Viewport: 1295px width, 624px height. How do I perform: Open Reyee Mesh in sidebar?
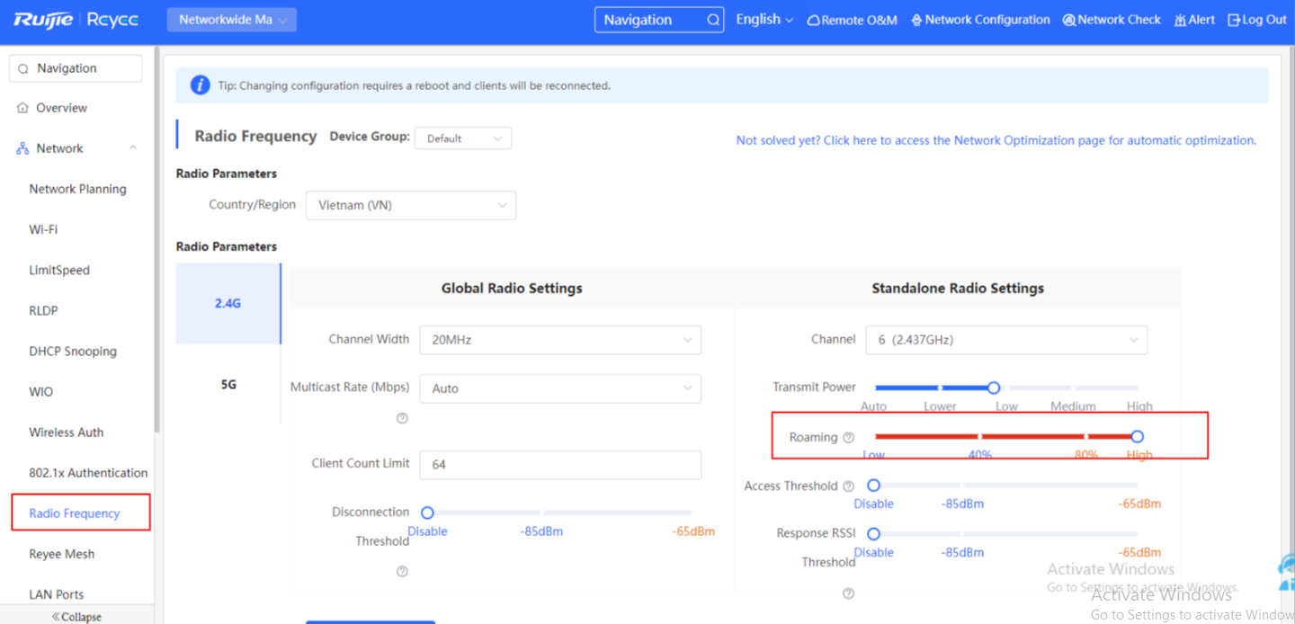[61, 554]
